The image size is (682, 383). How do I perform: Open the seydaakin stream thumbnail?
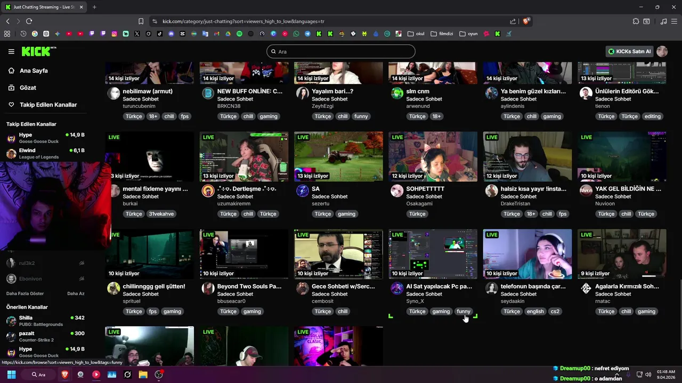click(x=527, y=254)
